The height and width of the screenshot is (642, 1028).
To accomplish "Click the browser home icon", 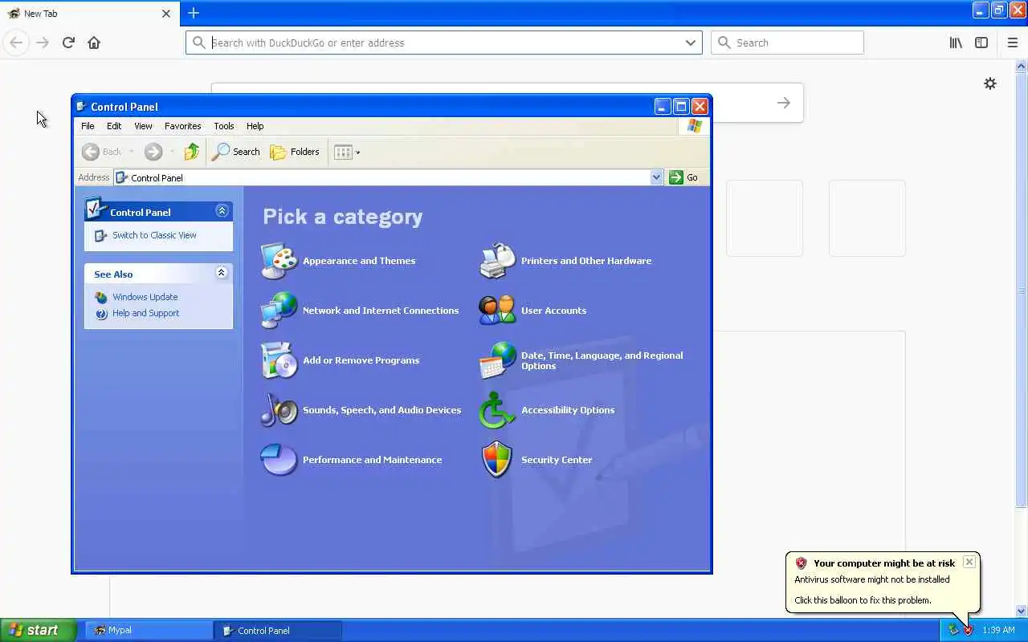I will [94, 43].
